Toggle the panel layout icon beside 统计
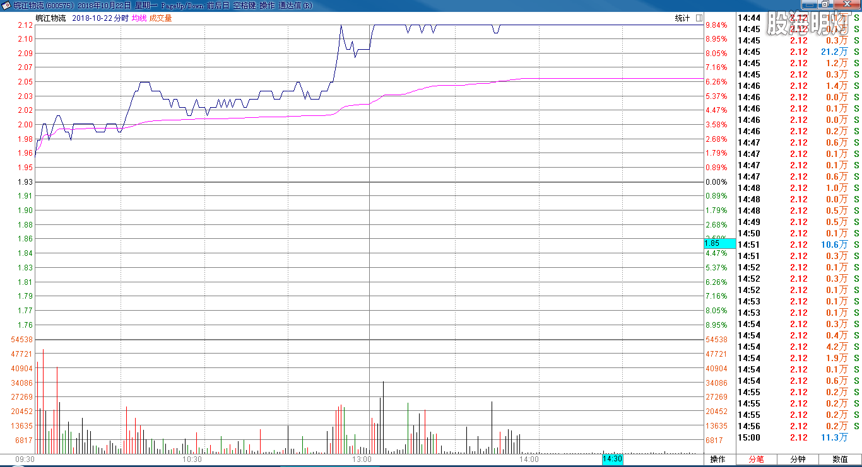862x467 pixels. (x=699, y=18)
